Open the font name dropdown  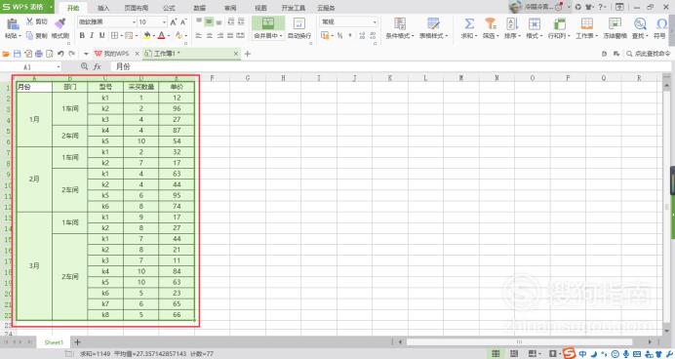pyautogui.click(x=134, y=22)
